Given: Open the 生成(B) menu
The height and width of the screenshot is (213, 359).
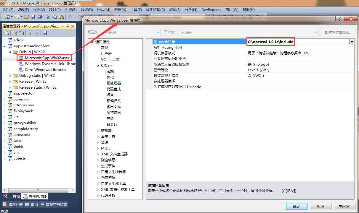Looking at the screenshot, I should pyautogui.click(x=71, y=9).
